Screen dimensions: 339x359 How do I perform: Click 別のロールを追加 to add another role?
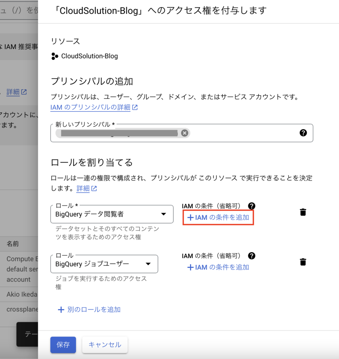click(x=89, y=310)
